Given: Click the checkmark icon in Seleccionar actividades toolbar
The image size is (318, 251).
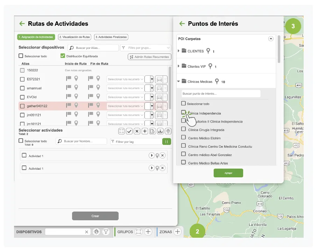Looking at the screenshot, I should tap(129, 131).
